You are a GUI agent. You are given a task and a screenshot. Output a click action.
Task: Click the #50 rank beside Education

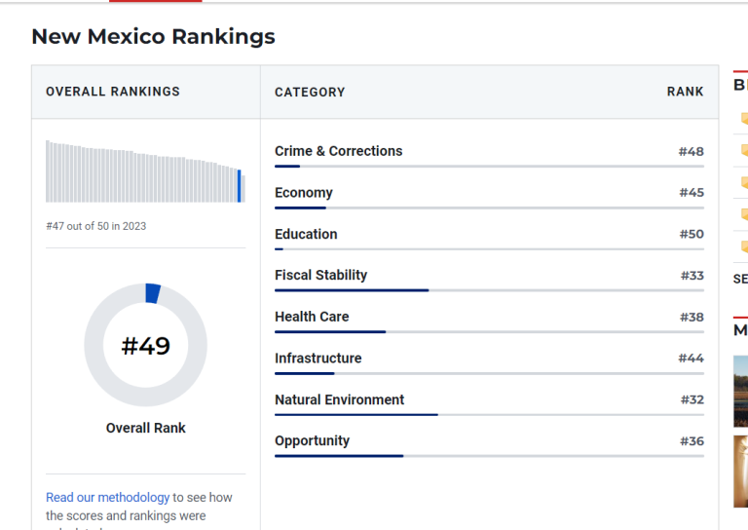click(692, 234)
